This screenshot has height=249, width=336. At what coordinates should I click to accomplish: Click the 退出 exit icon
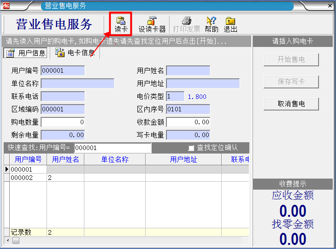coord(230,24)
